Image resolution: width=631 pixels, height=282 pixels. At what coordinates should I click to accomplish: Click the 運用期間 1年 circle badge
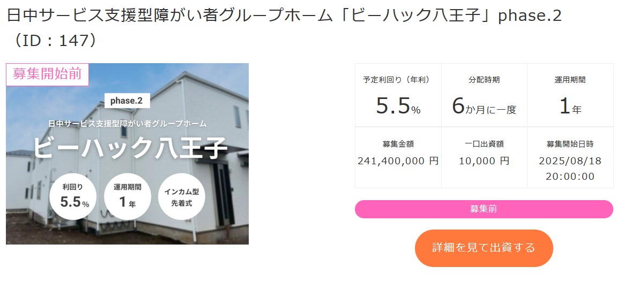pyautogui.click(x=128, y=197)
